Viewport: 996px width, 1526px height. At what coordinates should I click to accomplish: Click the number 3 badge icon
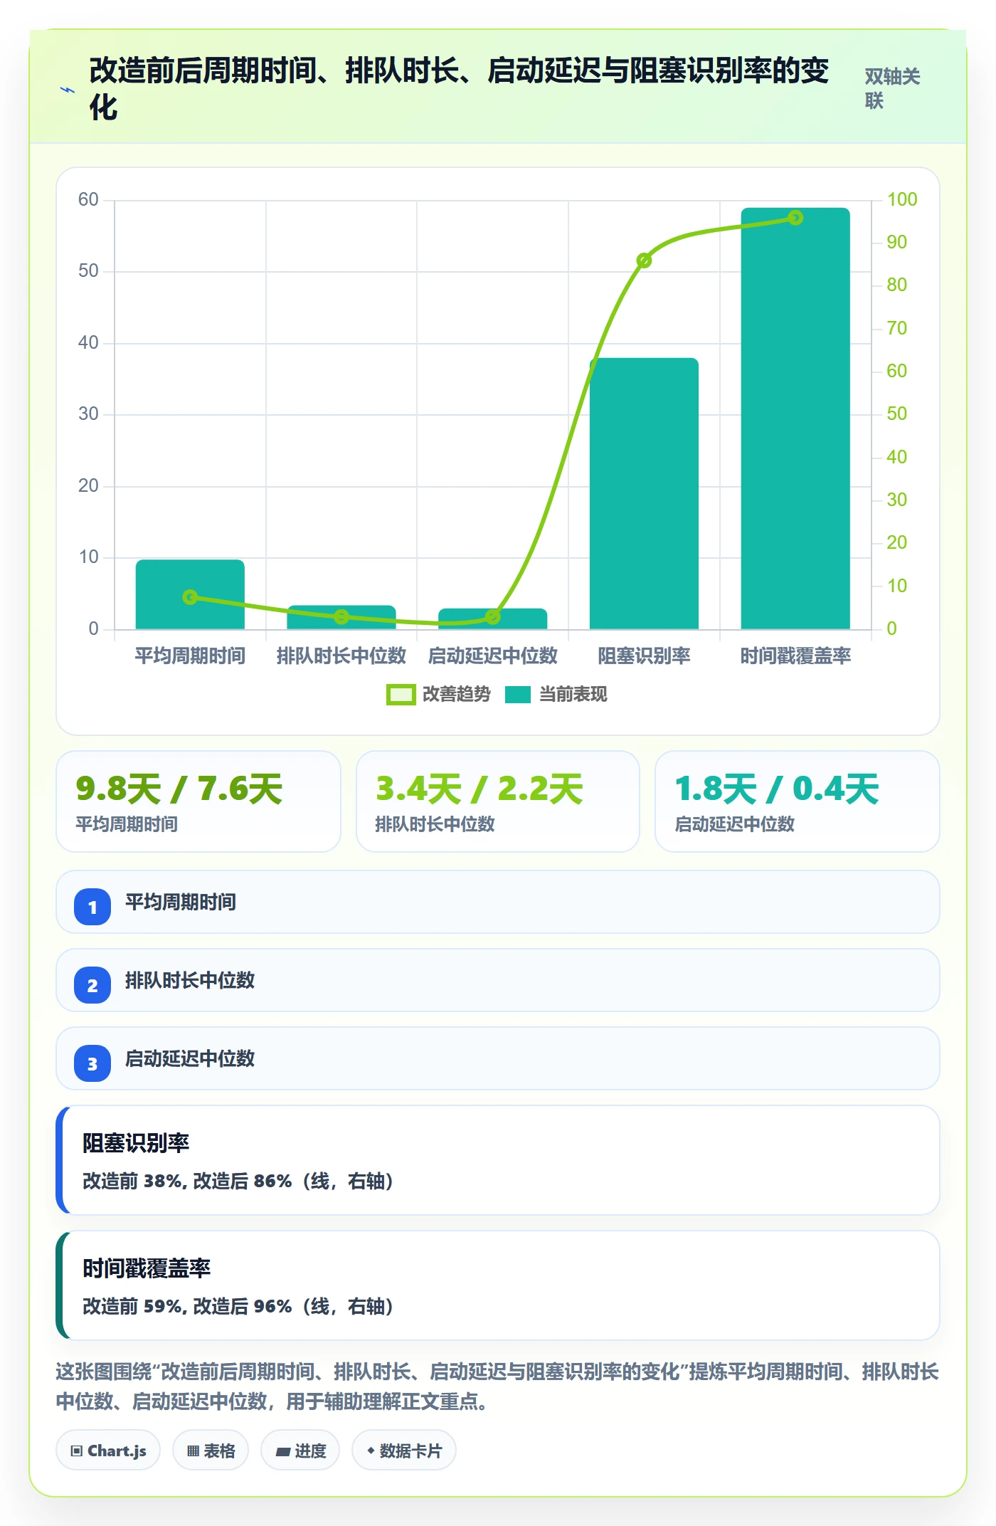coord(92,1063)
